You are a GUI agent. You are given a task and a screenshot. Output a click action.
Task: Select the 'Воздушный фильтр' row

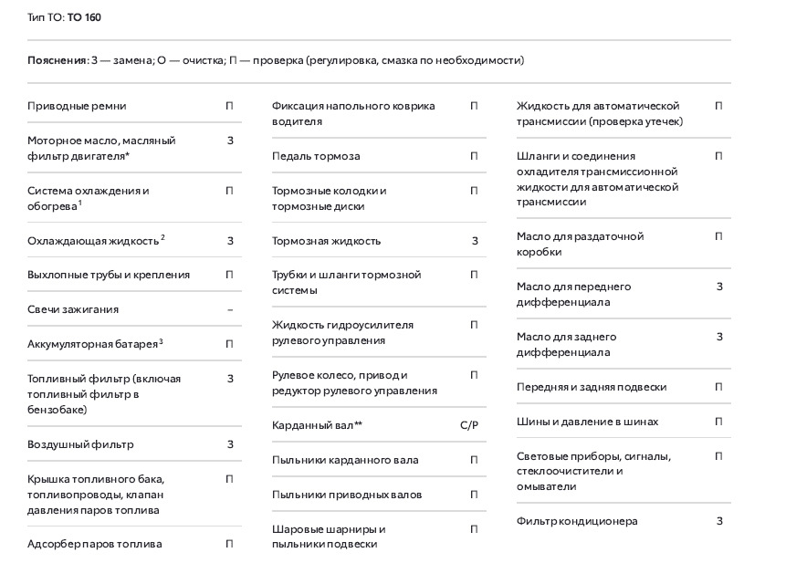pos(80,444)
